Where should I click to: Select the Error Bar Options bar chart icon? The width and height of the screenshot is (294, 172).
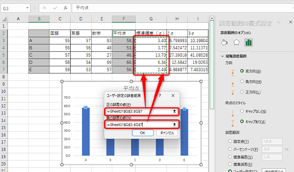click(249, 42)
